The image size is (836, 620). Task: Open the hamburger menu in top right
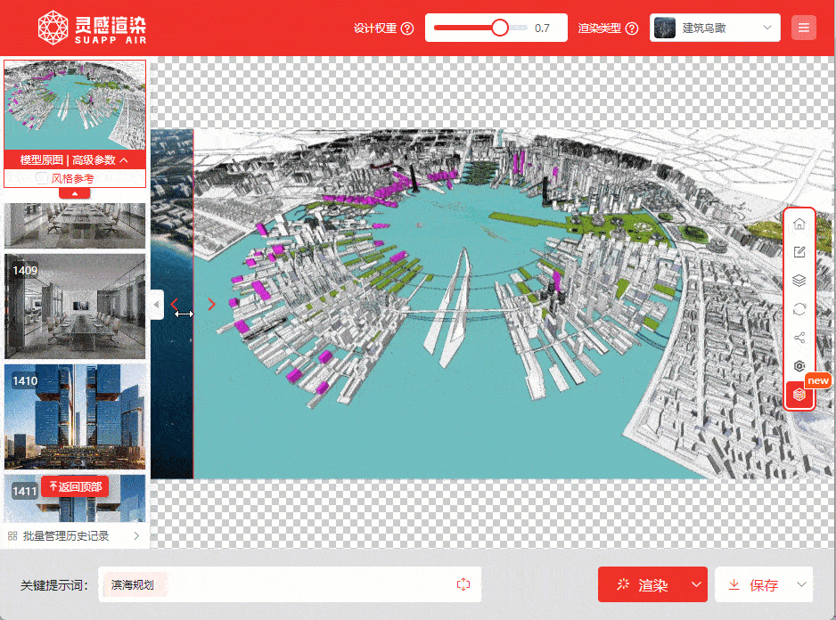tap(804, 28)
